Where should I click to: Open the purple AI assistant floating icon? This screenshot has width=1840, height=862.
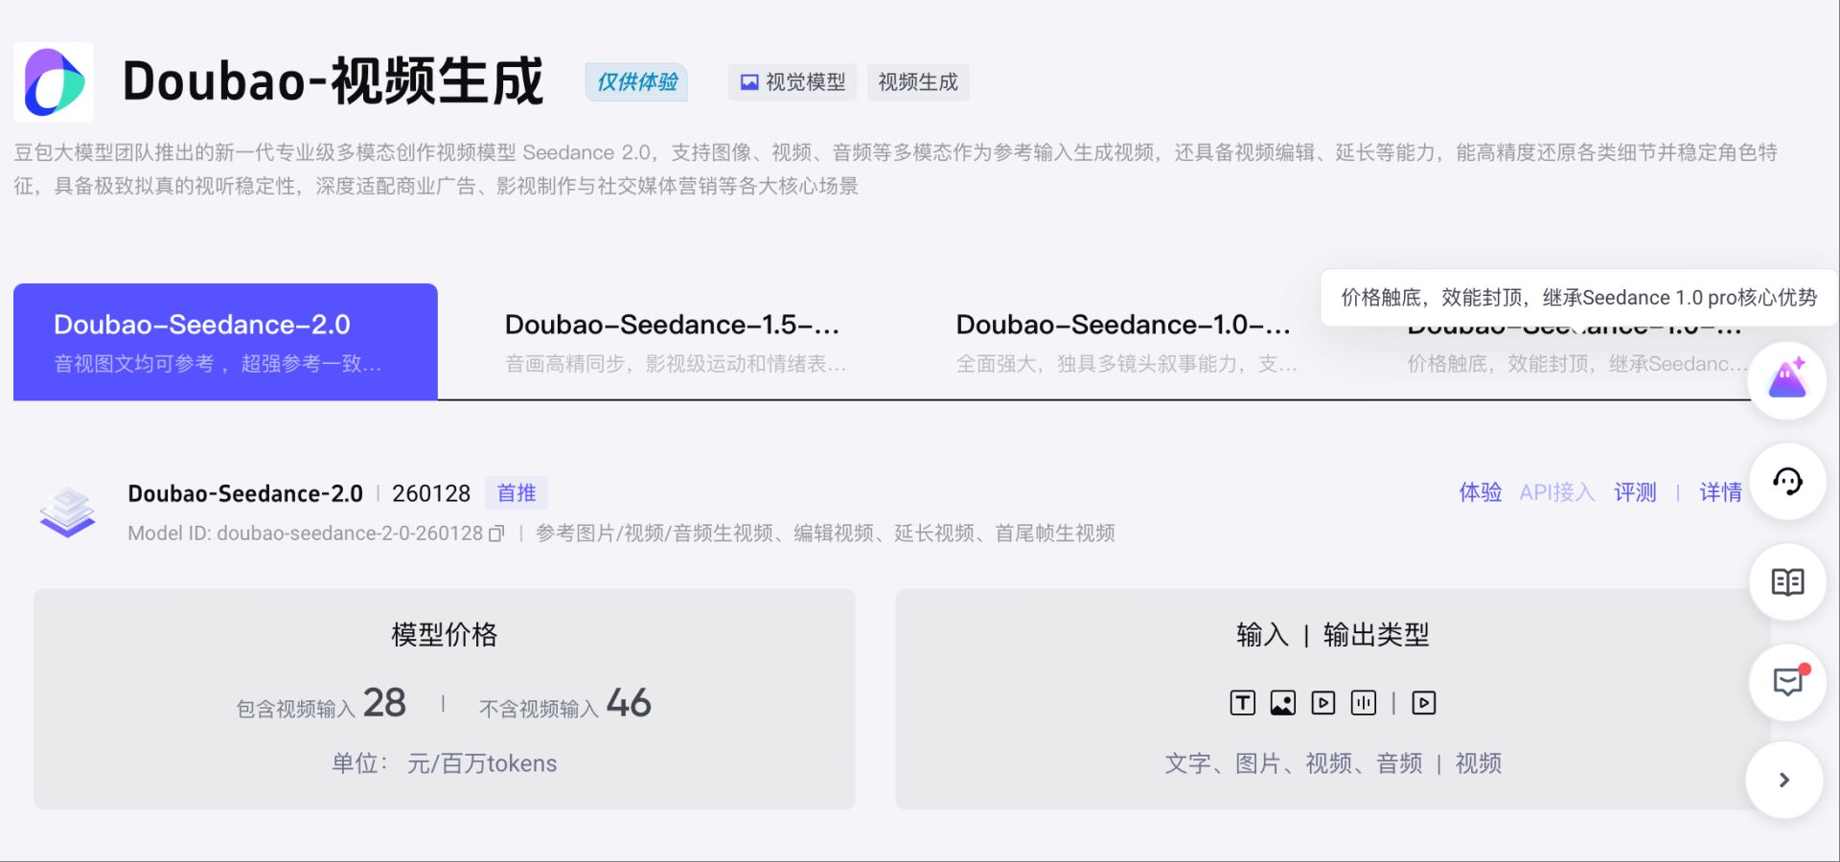click(x=1786, y=380)
